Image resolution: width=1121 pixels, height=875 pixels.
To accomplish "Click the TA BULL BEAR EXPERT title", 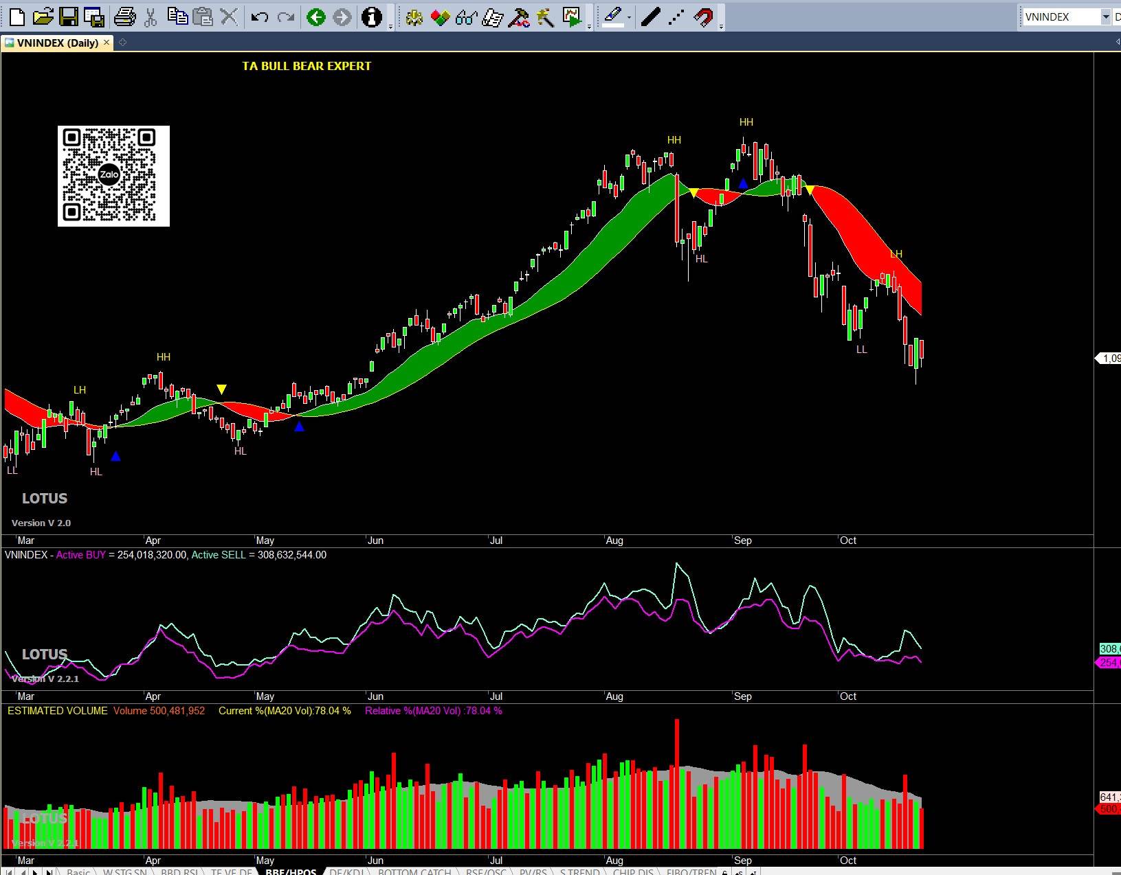I will click(307, 66).
